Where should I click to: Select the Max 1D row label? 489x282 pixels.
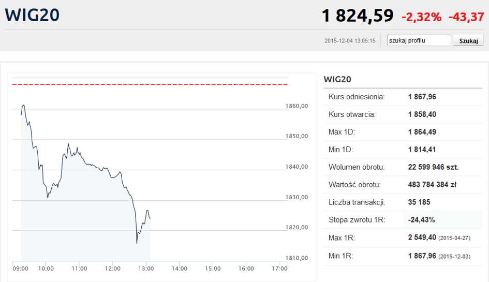[x=342, y=132]
